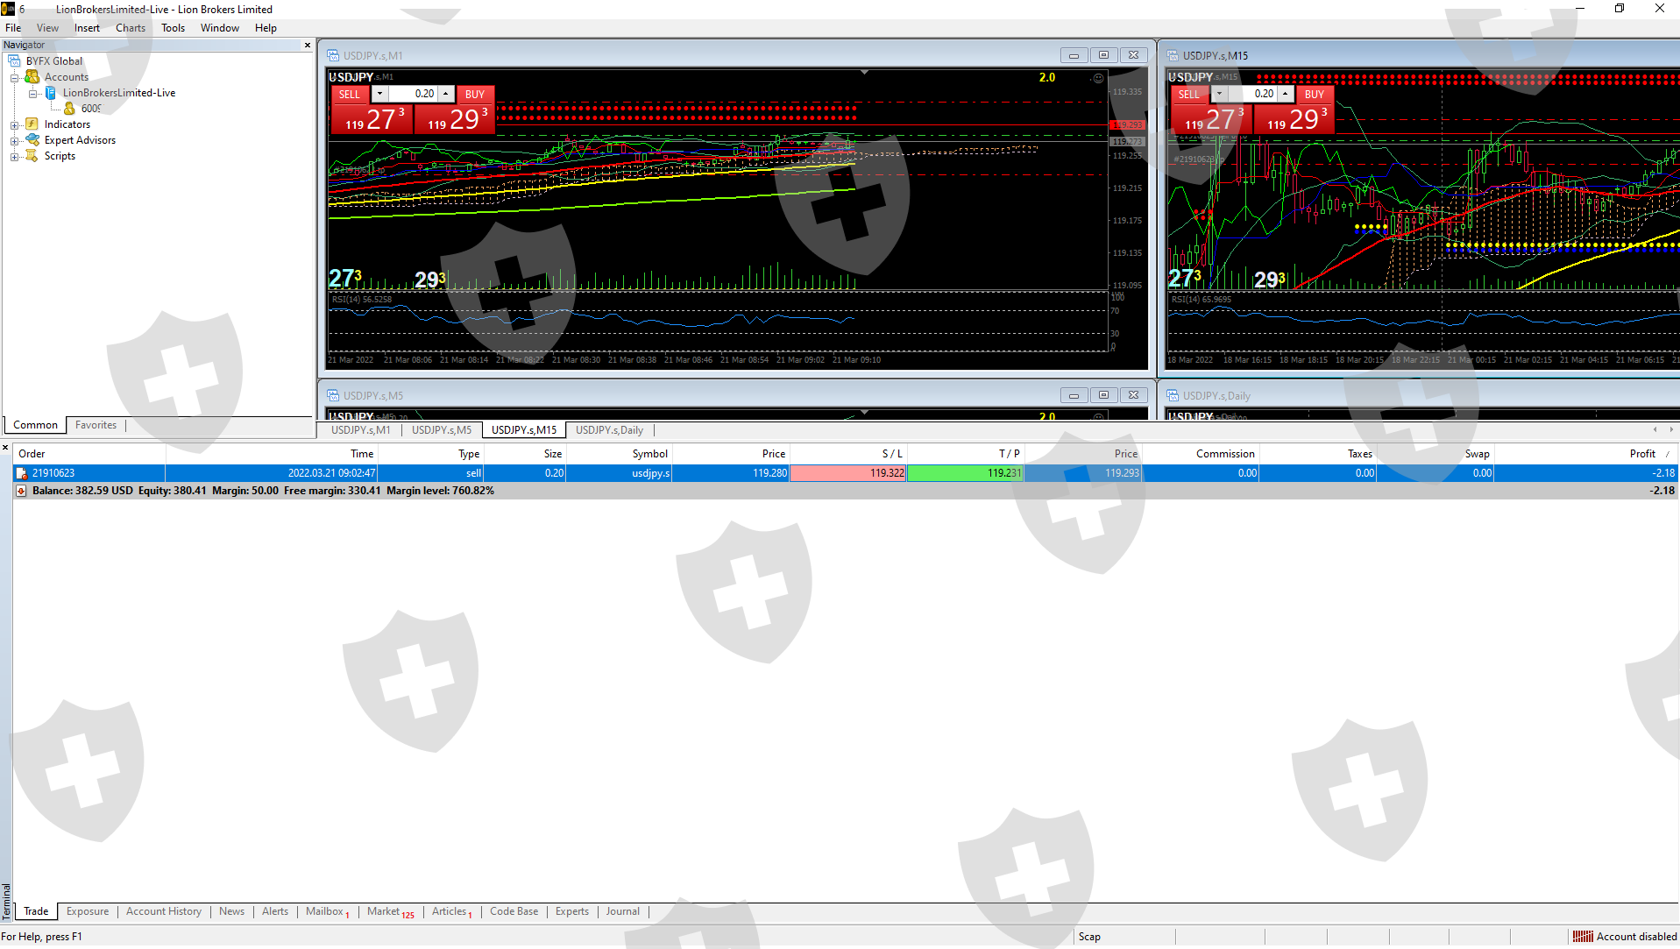
Task: Switch to Favorites tab in Navigator
Action: pos(96,425)
